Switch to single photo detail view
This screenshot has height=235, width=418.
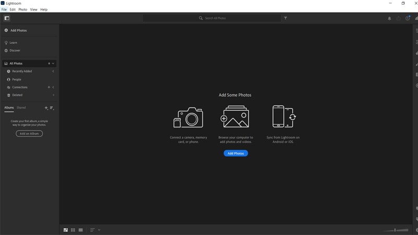pos(80,230)
